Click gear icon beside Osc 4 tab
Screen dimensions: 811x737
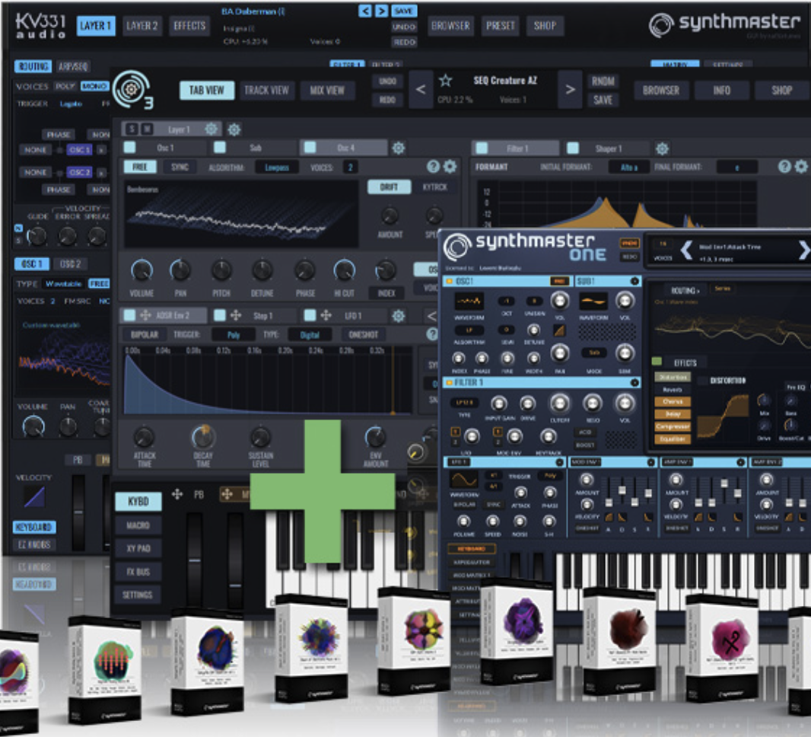click(398, 148)
